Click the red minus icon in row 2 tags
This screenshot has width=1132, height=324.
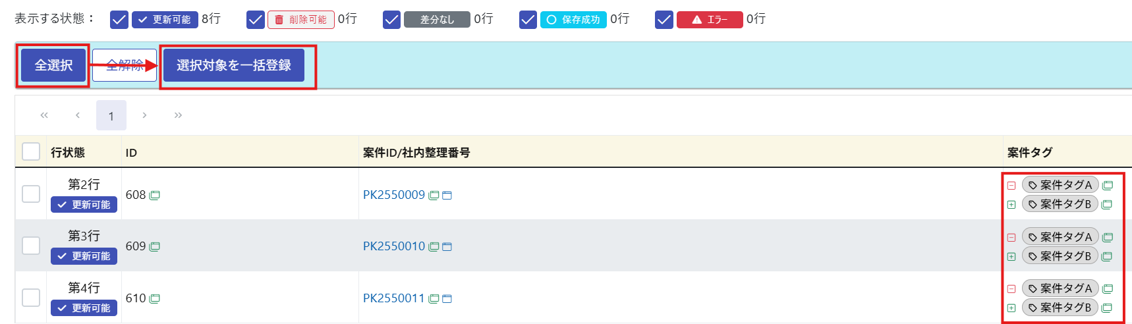click(x=1011, y=186)
